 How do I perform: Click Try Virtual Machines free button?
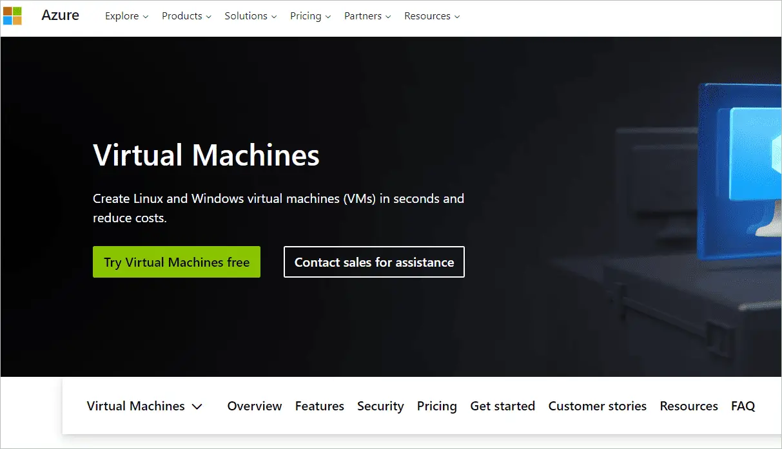(177, 262)
